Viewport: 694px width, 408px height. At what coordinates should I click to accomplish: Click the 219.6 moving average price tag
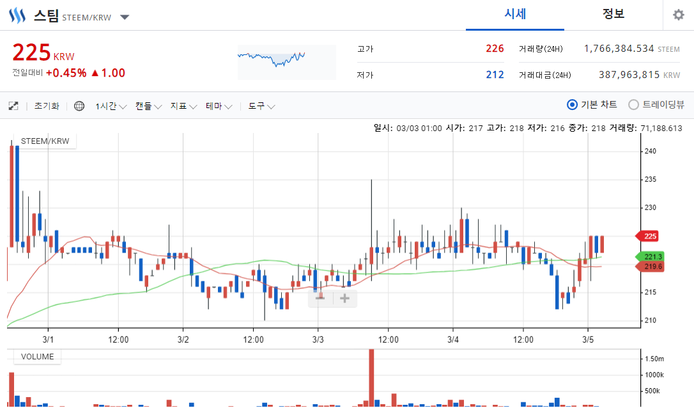pos(649,266)
